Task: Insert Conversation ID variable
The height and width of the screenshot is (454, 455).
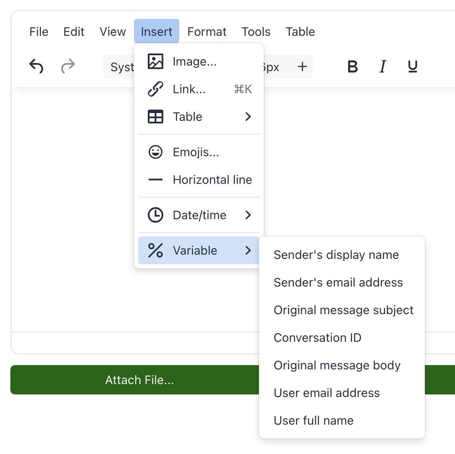Action: tap(342, 337)
